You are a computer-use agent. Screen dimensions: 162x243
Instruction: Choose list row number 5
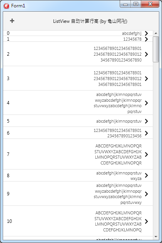click(78, 121)
